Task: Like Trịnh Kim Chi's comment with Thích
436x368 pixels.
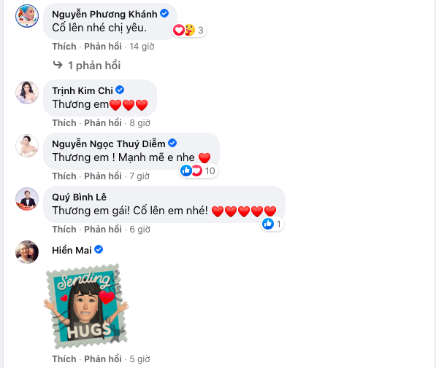Action: [x=64, y=123]
